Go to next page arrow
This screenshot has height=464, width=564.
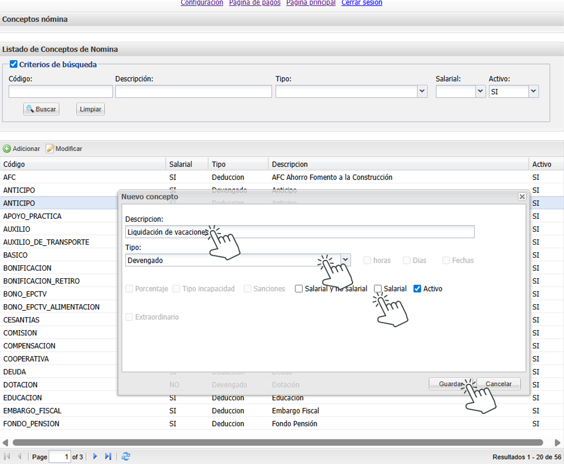coord(95,456)
